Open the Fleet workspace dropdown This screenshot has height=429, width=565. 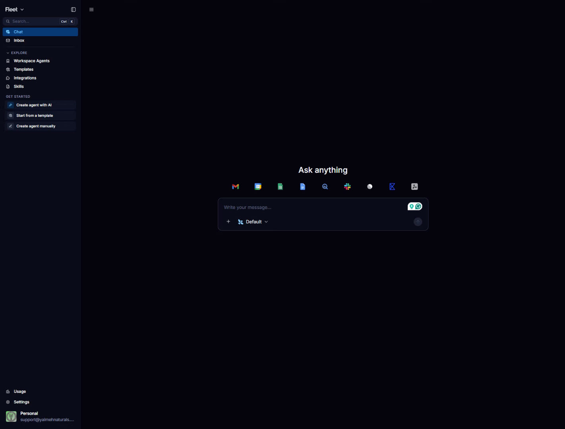(15, 10)
